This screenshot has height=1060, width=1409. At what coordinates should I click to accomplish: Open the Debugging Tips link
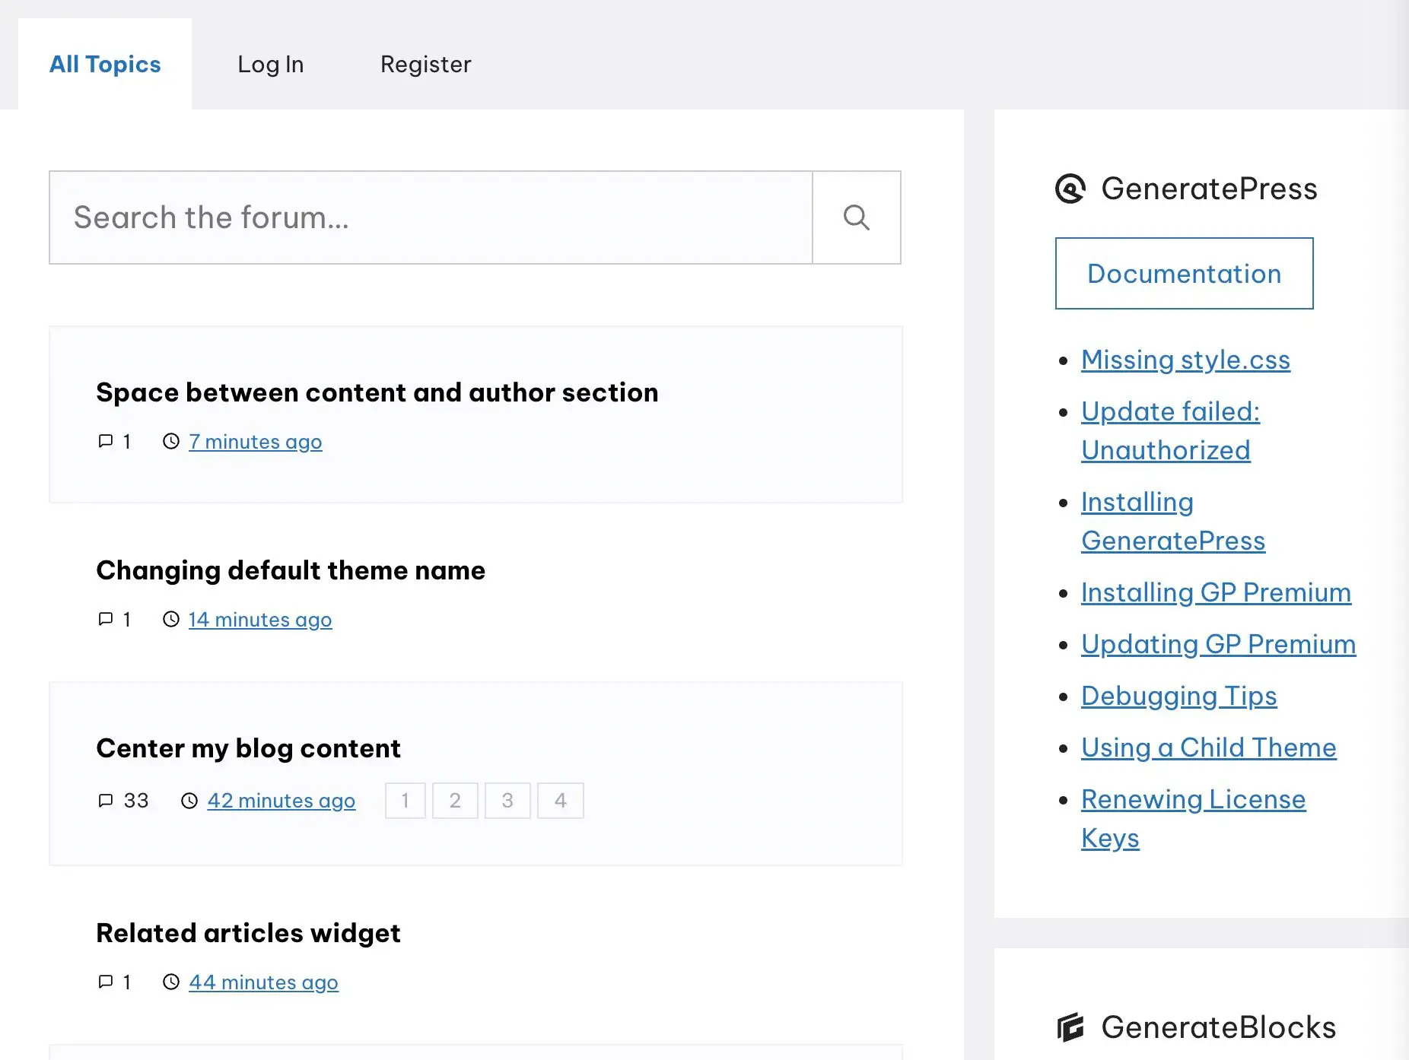[1178, 696]
